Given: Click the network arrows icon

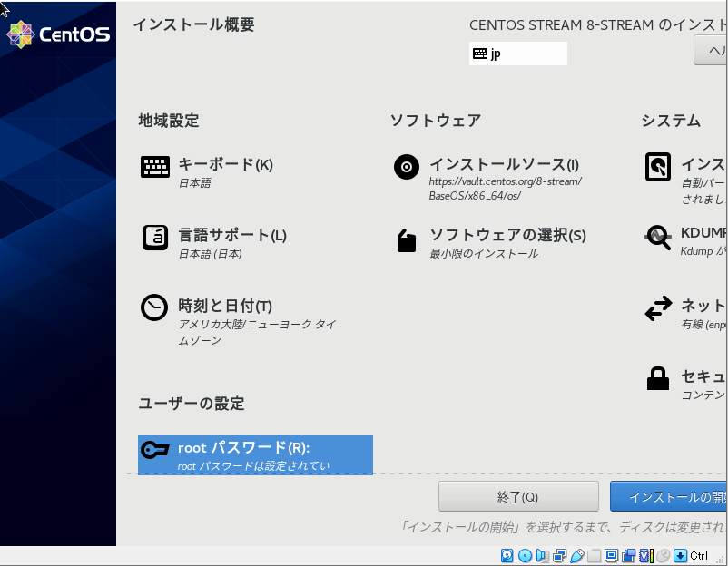Looking at the screenshot, I should [658, 308].
